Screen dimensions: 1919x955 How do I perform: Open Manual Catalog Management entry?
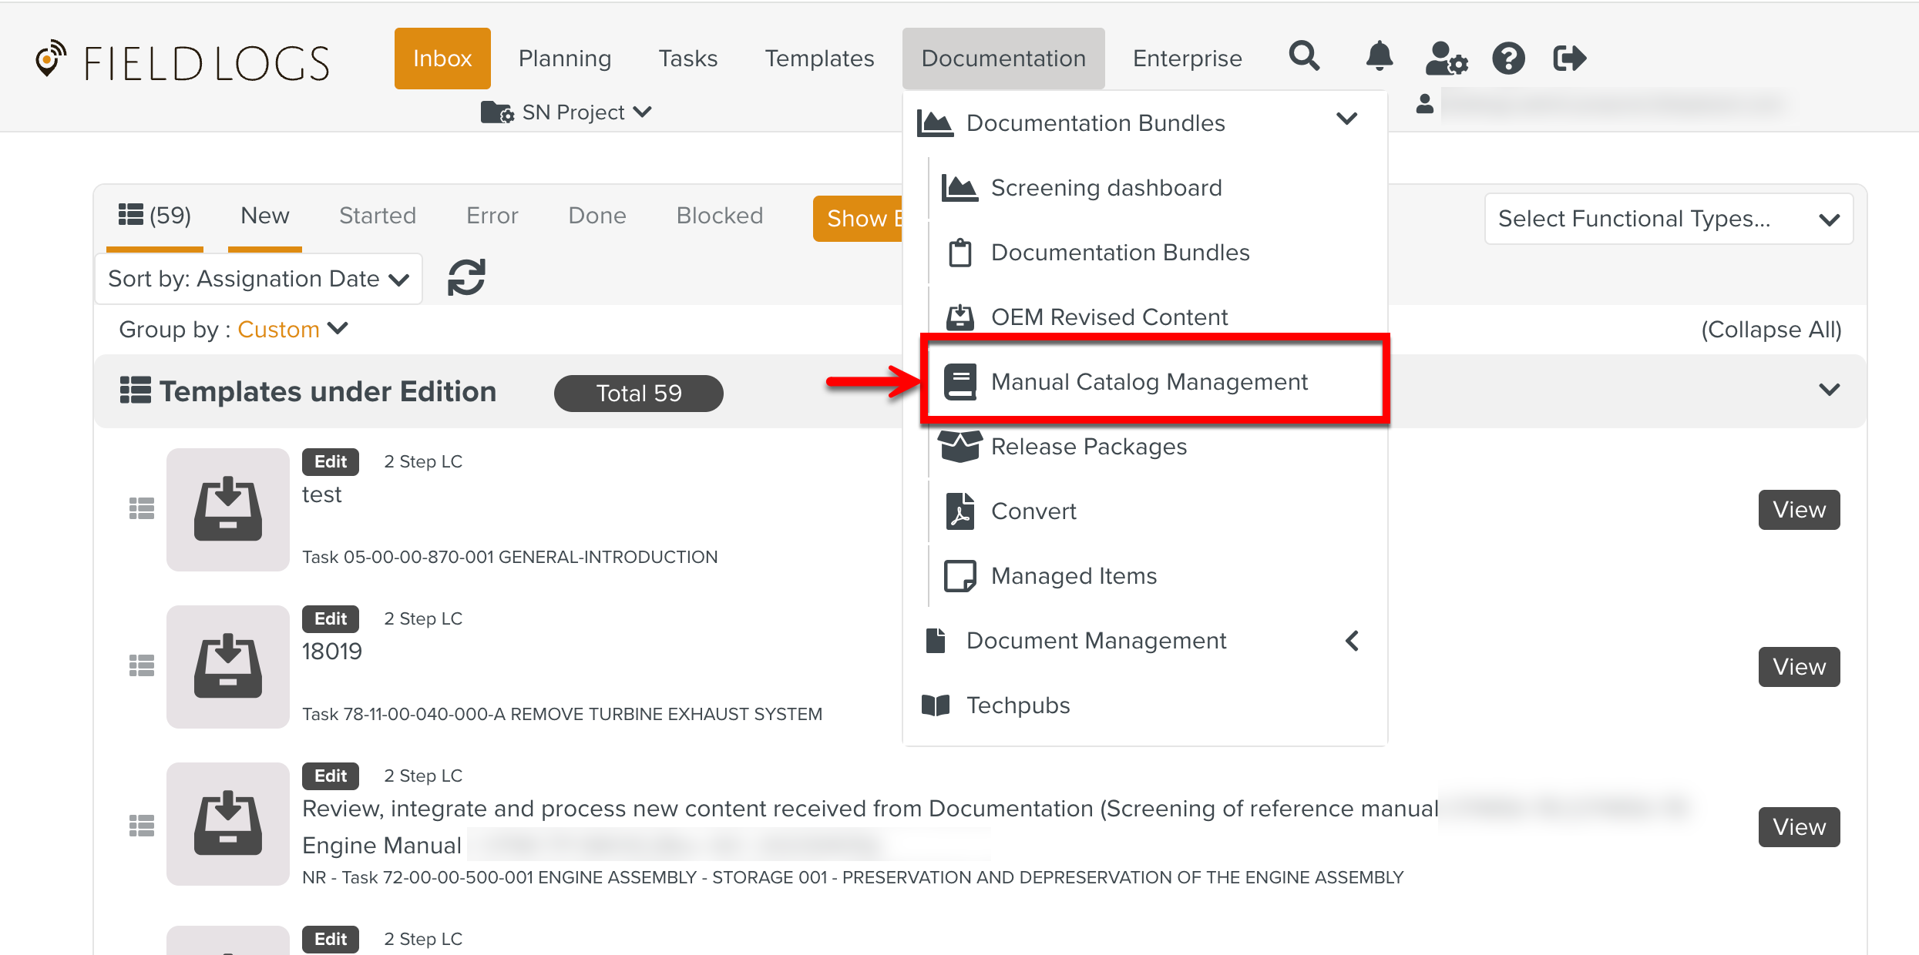pos(1148,382)
